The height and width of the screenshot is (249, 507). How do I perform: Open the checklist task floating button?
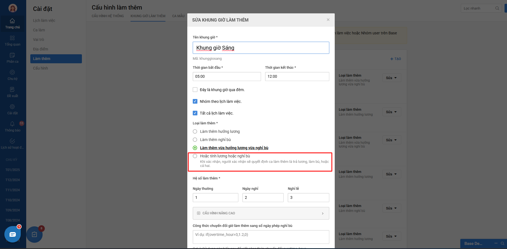pos(34,234)
